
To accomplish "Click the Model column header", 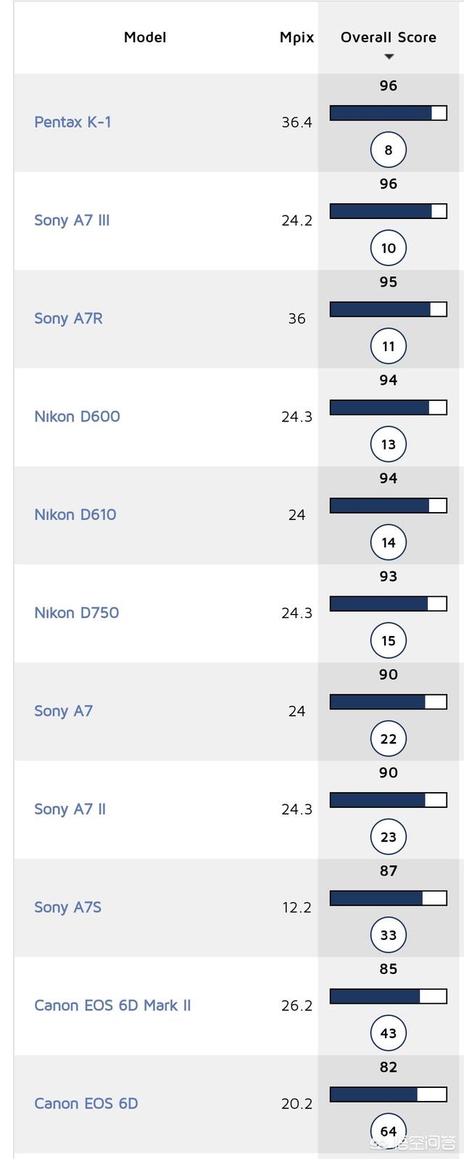I will (145, 37).
